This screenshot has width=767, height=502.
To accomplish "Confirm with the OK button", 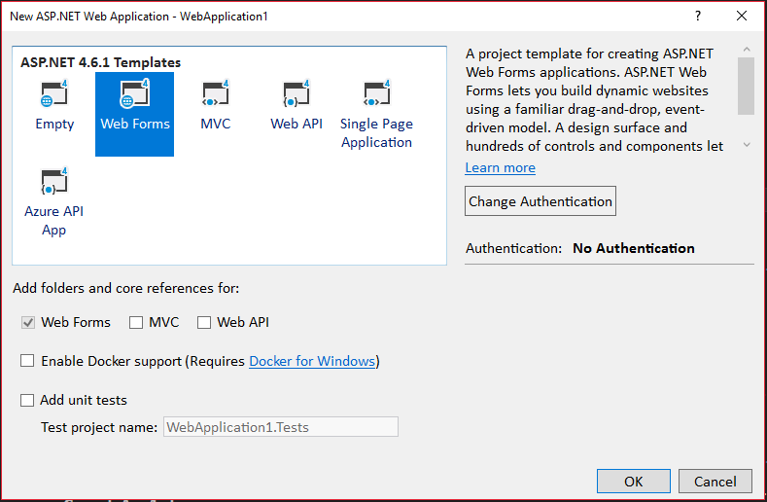I will (634, 481).
